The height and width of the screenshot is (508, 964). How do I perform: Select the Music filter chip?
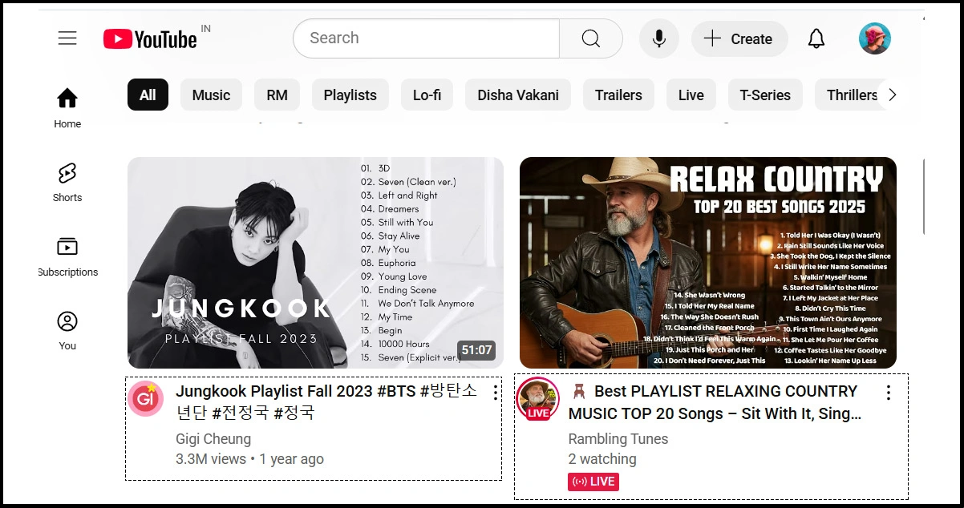pyautogui.click(x=211, y=95)
